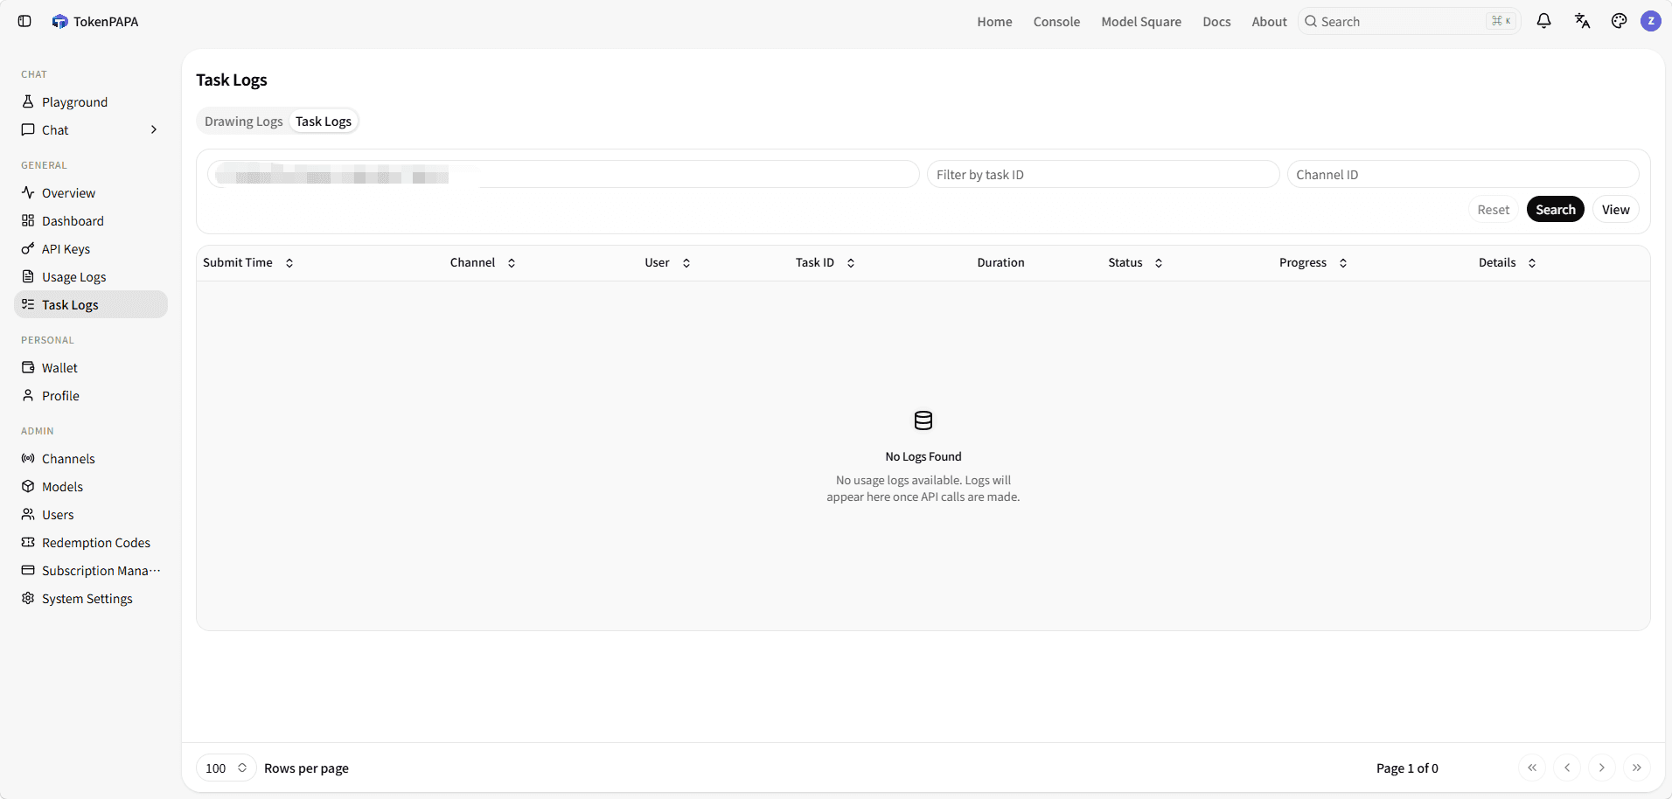Image resolution: width=1672 pixels, height=799 pixels.
Task: Click the date range filter field
Action: (563, 174)
